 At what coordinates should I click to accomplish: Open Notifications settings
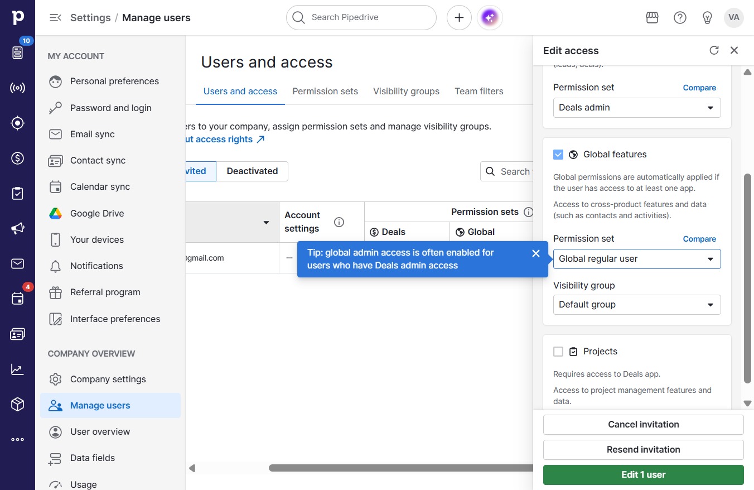[110, 266]
